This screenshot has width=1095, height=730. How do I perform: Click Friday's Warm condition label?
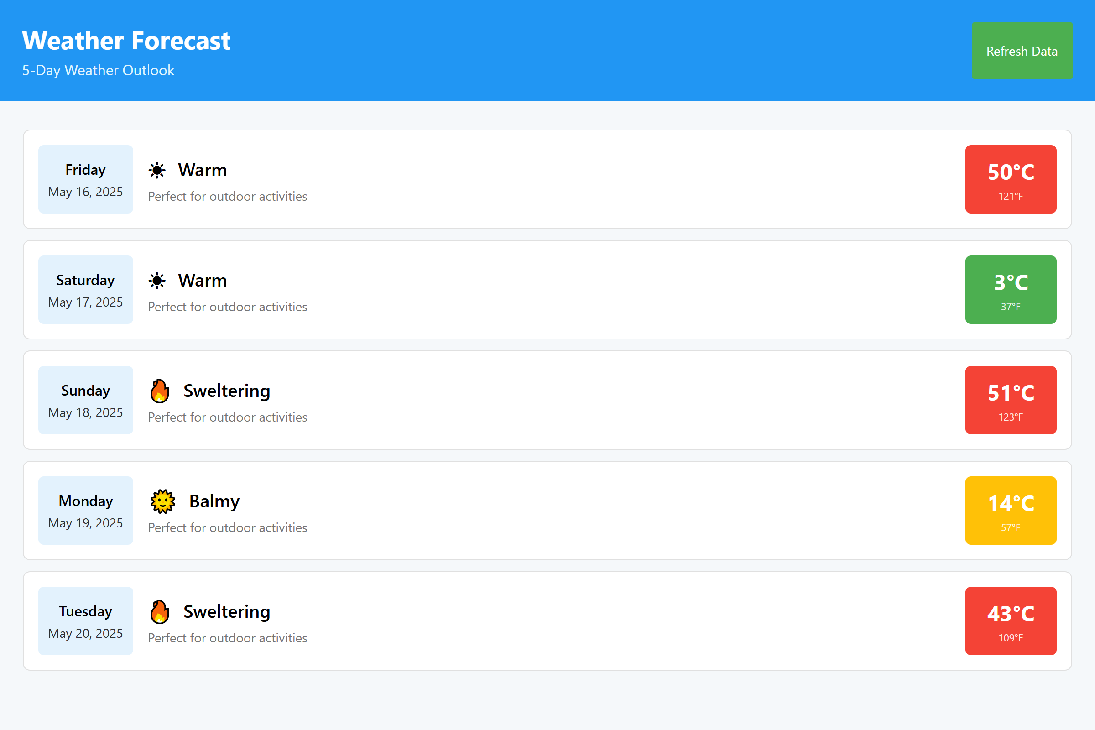(x=203, y=170)
